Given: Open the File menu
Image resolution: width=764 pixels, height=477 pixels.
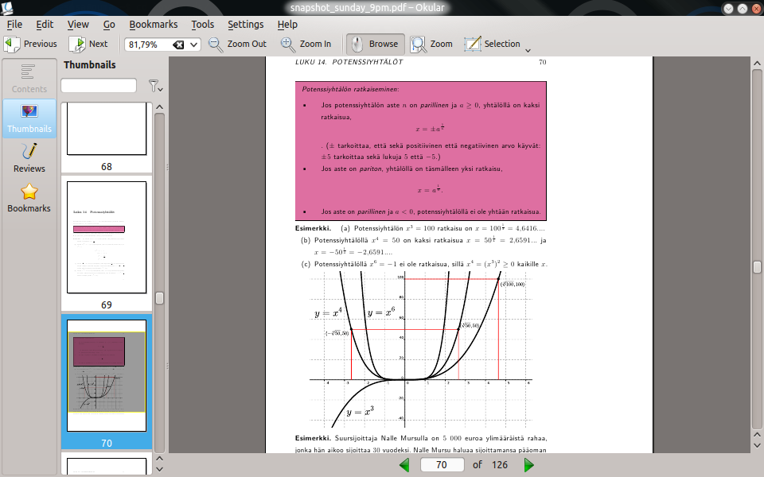Looking at the screenshot, I should pos(14,25).
